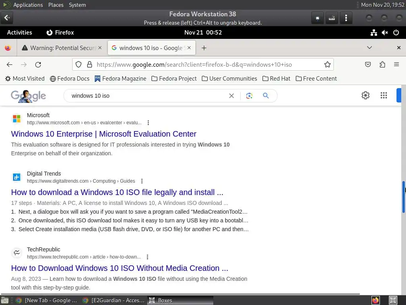Close the windows 10 iso Google tab

tap(189, 48)
